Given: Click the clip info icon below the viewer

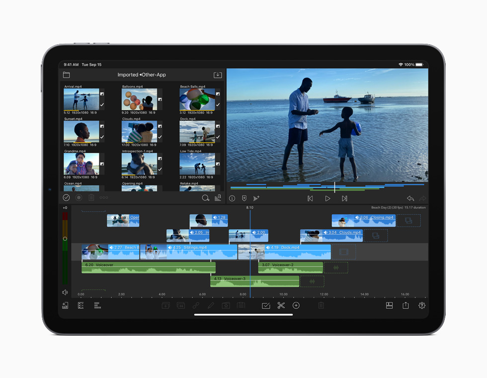Looking at the screenshot, I should click(x=232, y=198).
